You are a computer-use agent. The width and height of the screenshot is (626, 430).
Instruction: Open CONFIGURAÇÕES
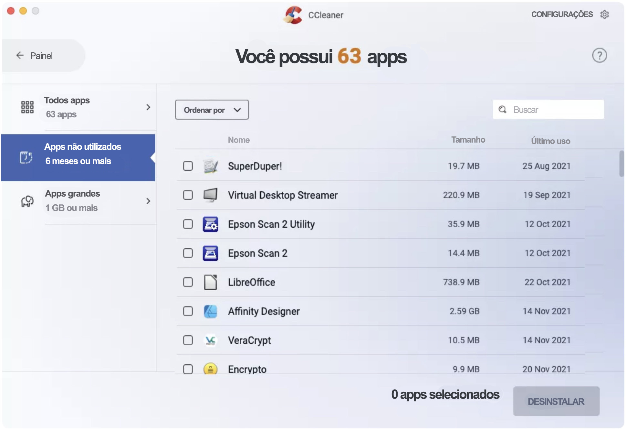(x=562, y=15)
